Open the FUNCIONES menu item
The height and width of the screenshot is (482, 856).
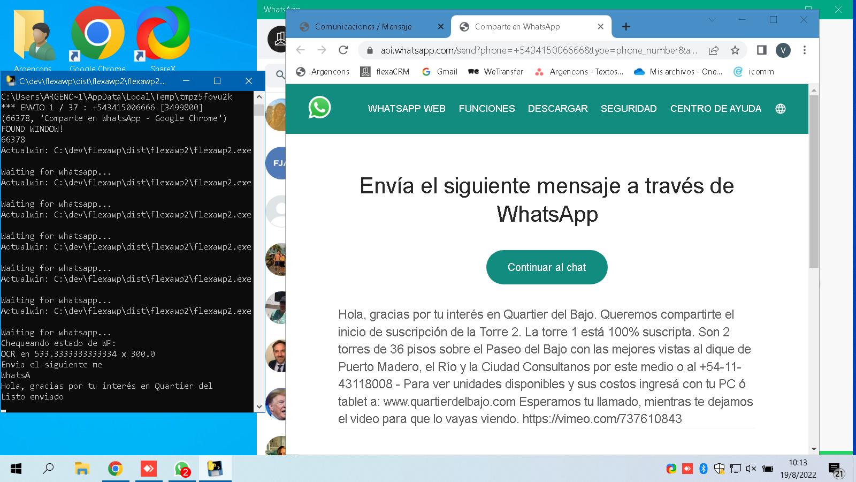tap(487, 109)
